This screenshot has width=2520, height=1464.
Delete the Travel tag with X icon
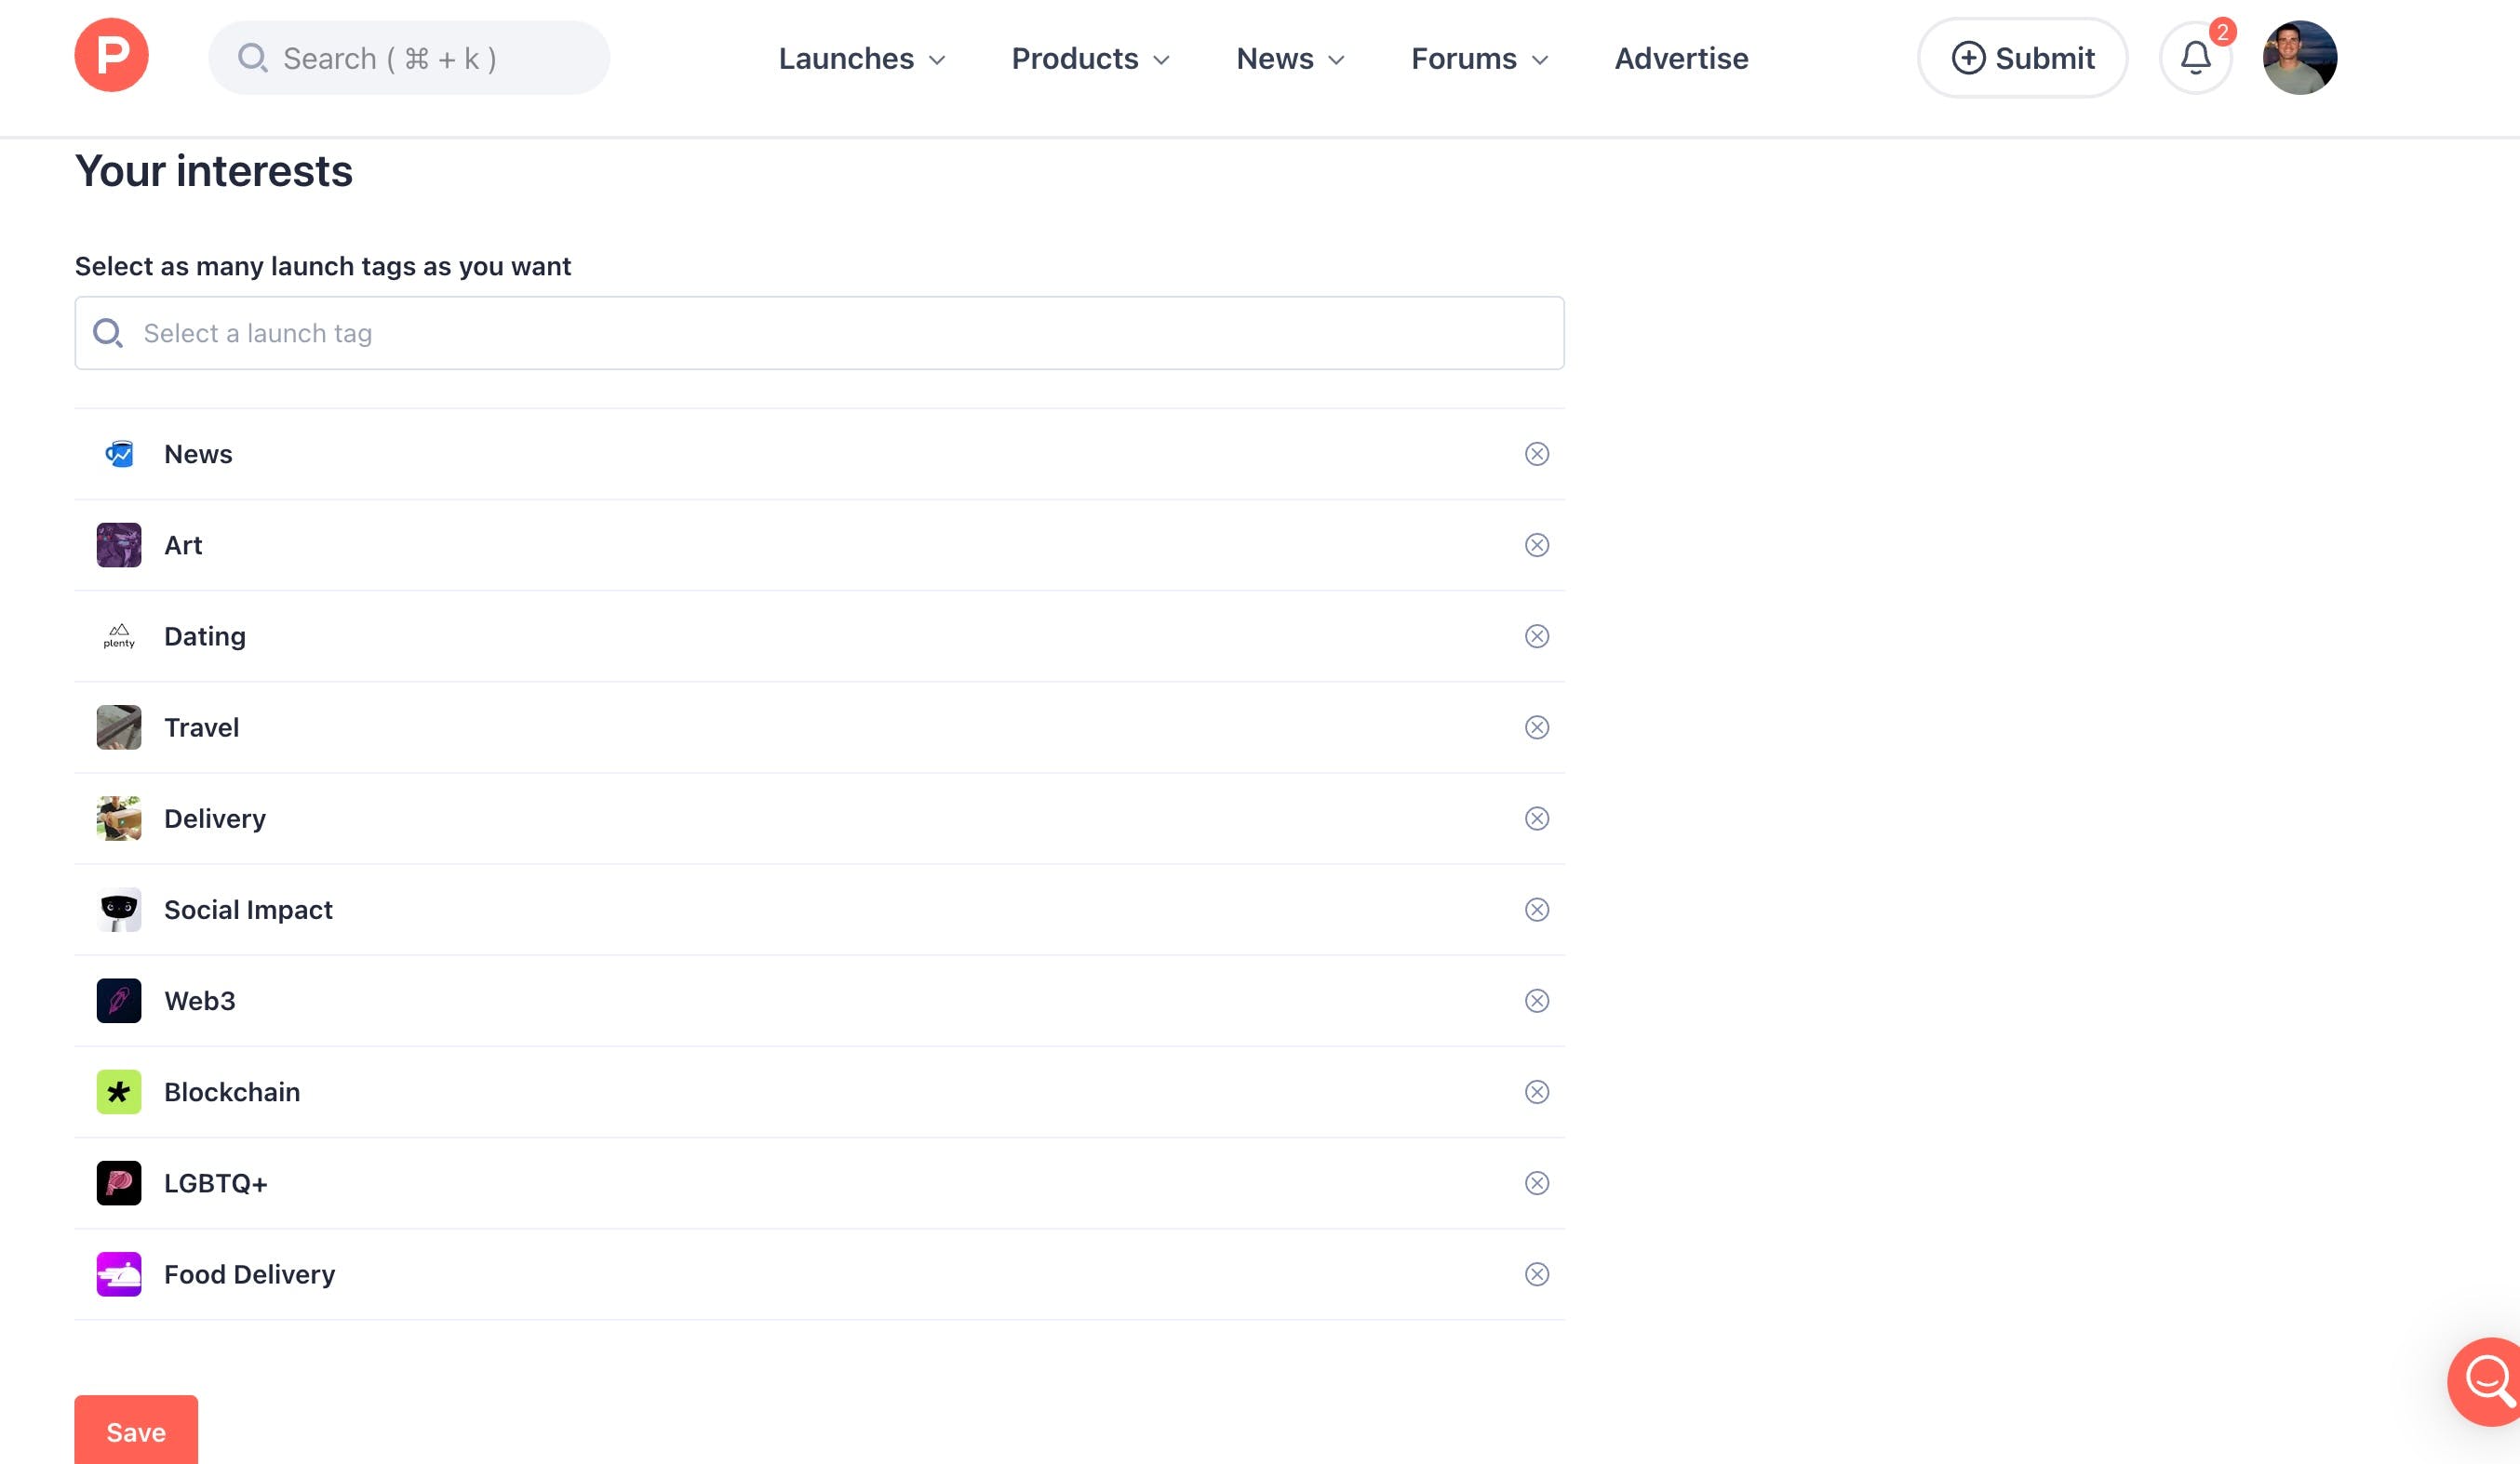(1536, 727)
